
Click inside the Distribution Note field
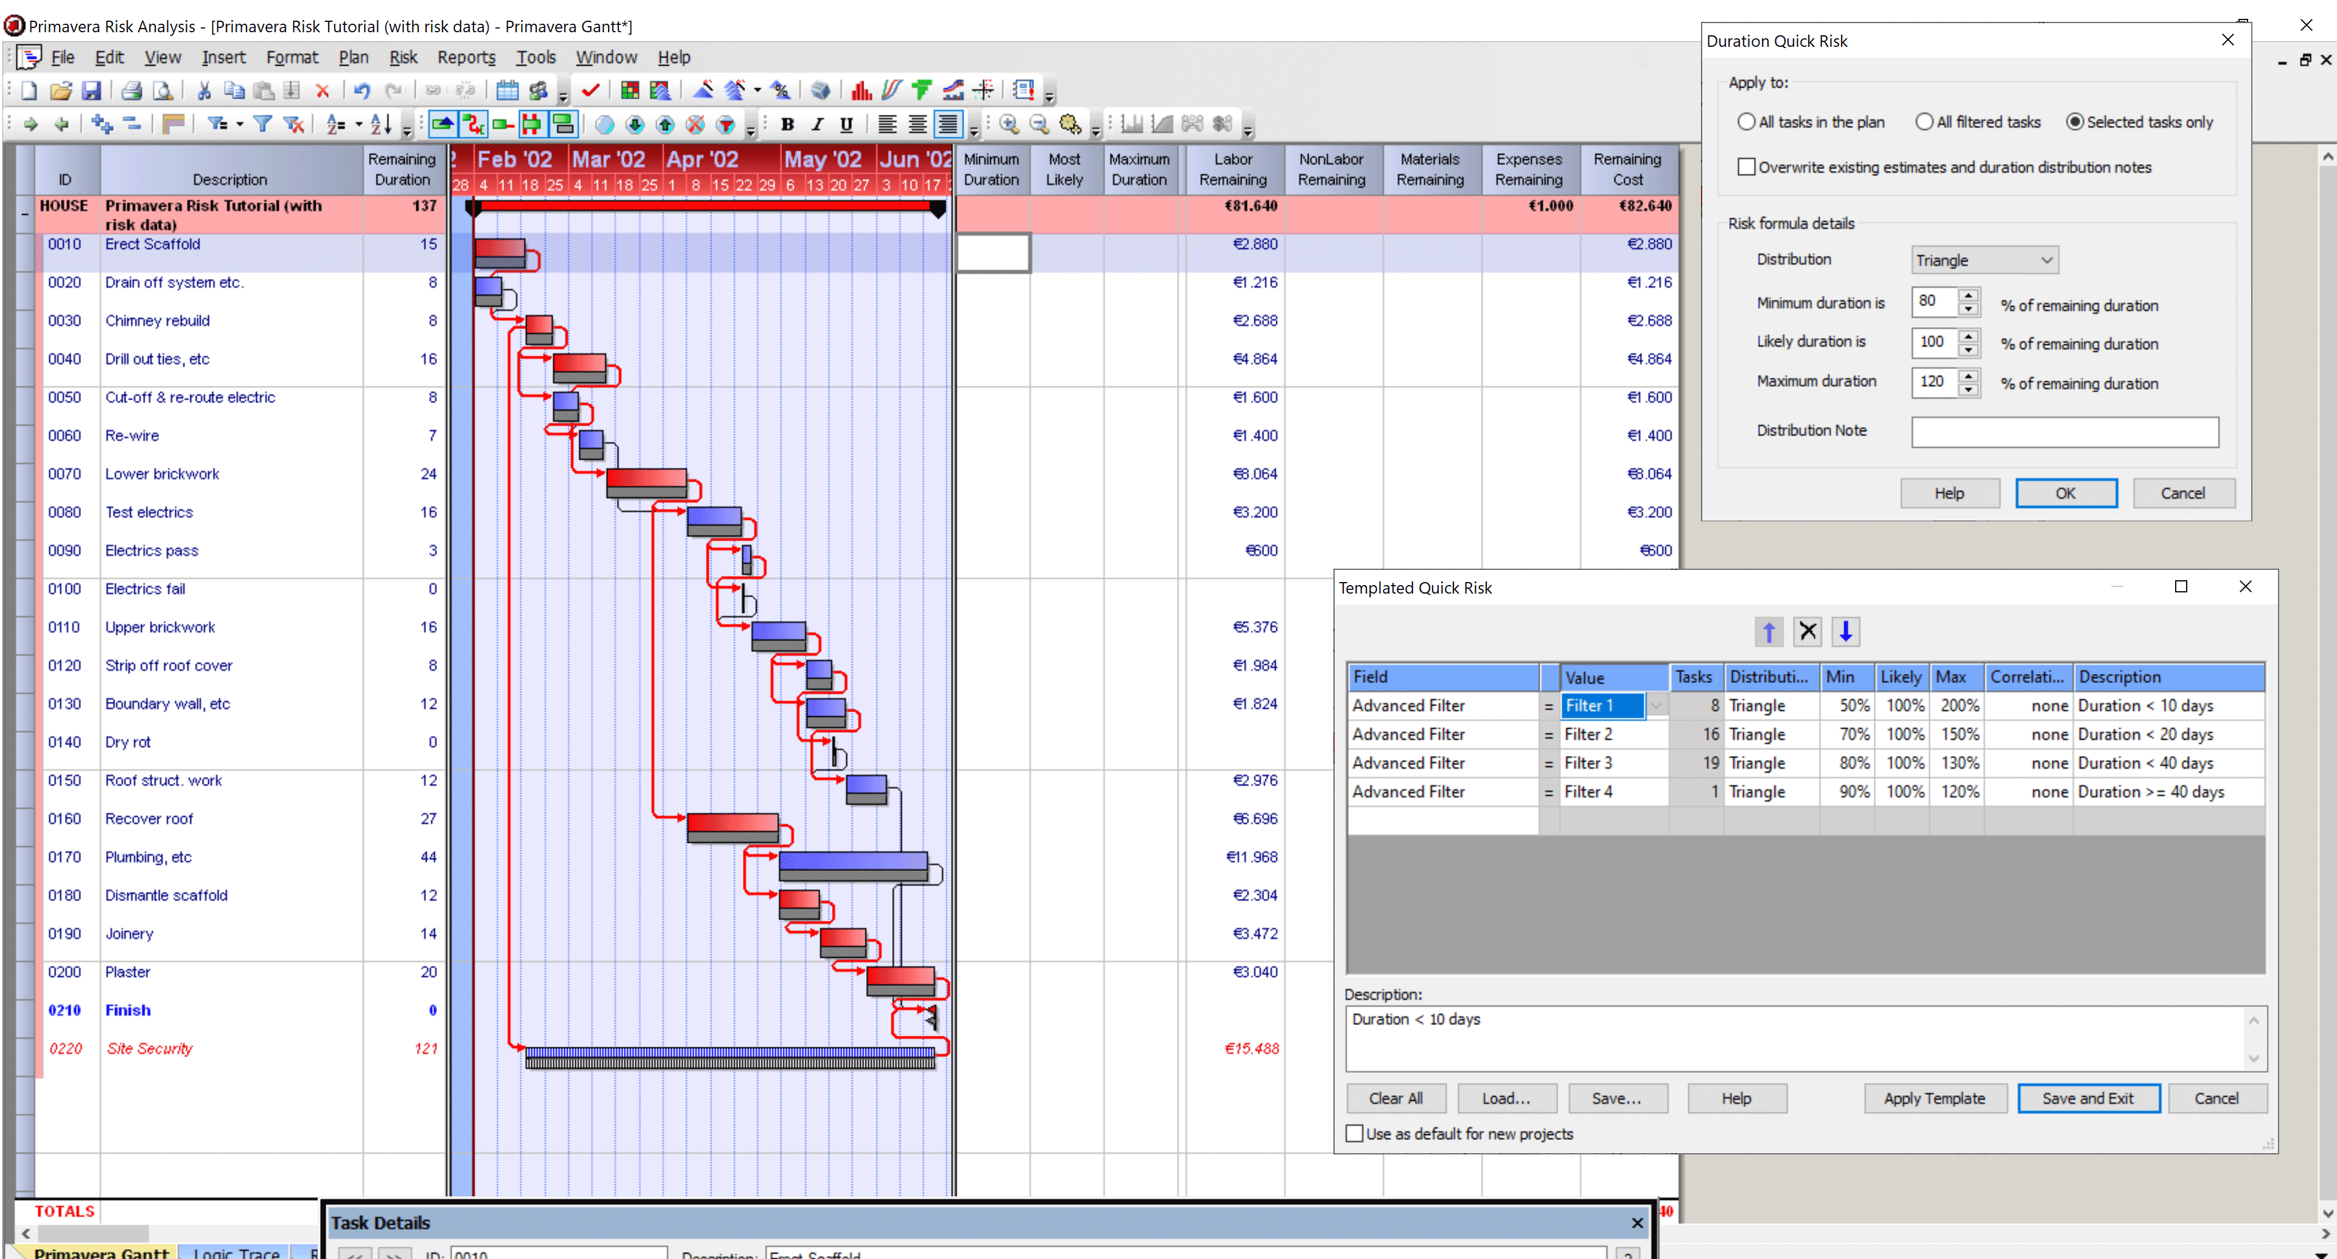point(2064,432)
